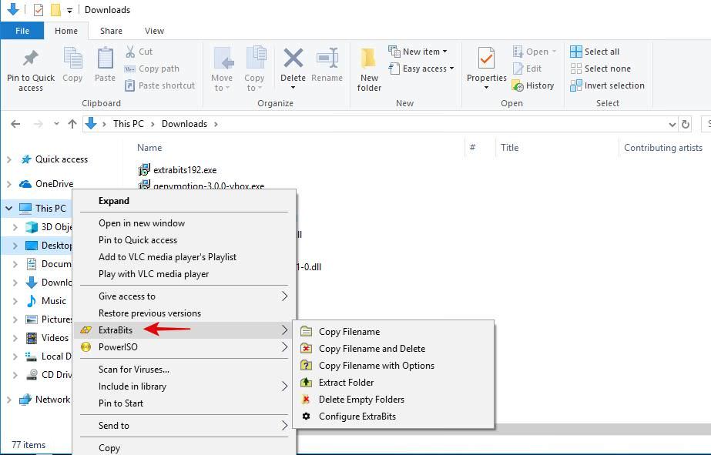This screenshot has width=711, height=455.
Task: Click Select all in the ribbon
Action: 595,52
